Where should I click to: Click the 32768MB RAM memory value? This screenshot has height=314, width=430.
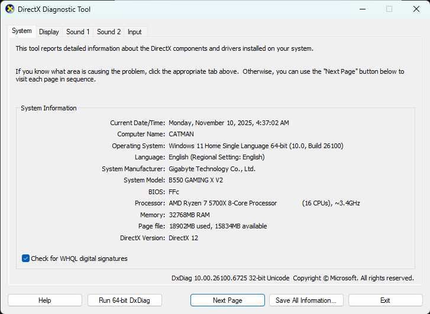pos(189,215)
